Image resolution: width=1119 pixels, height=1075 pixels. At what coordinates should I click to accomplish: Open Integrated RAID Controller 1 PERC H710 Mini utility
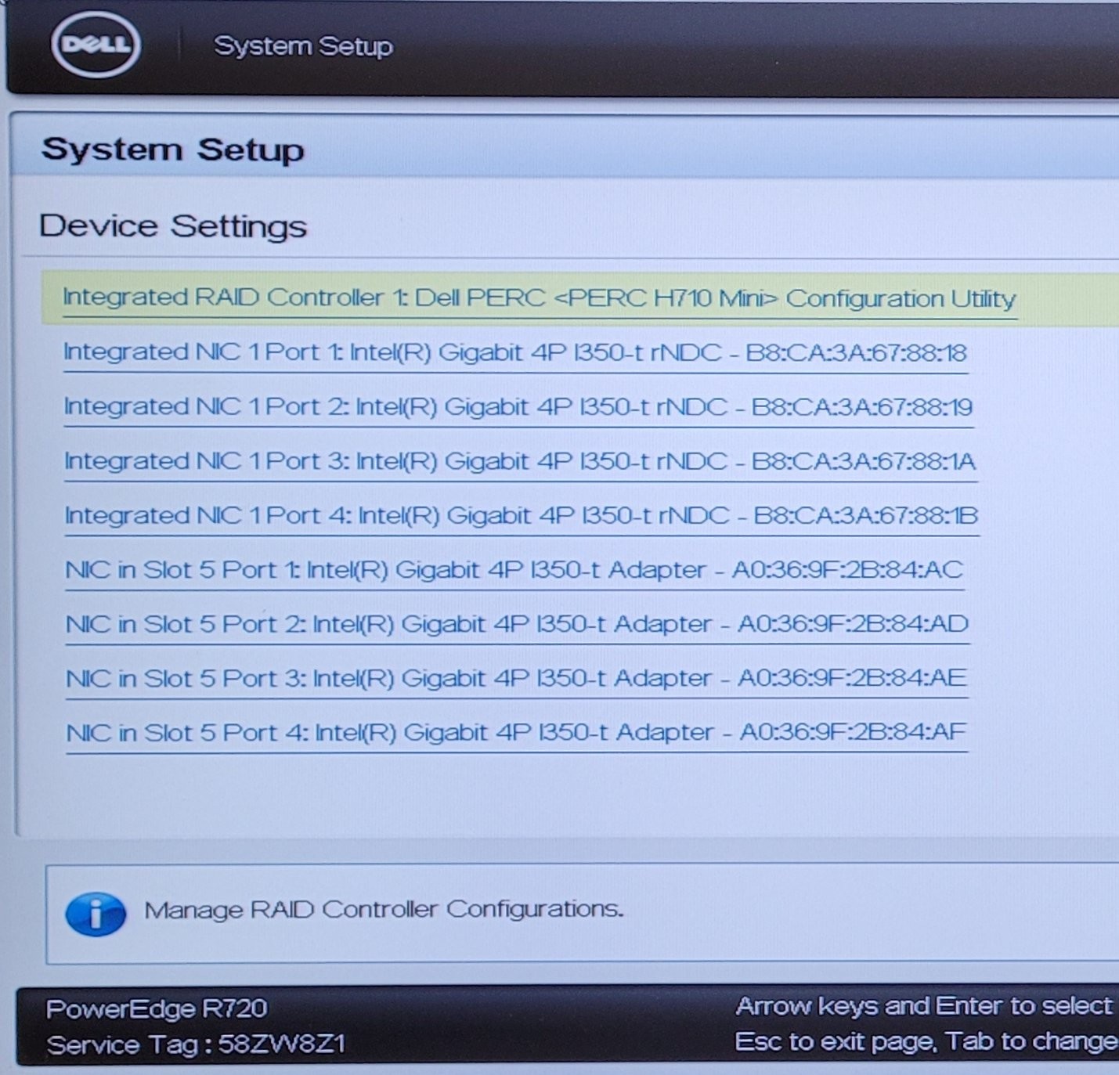pyautogui.click(x=540, y=298)
